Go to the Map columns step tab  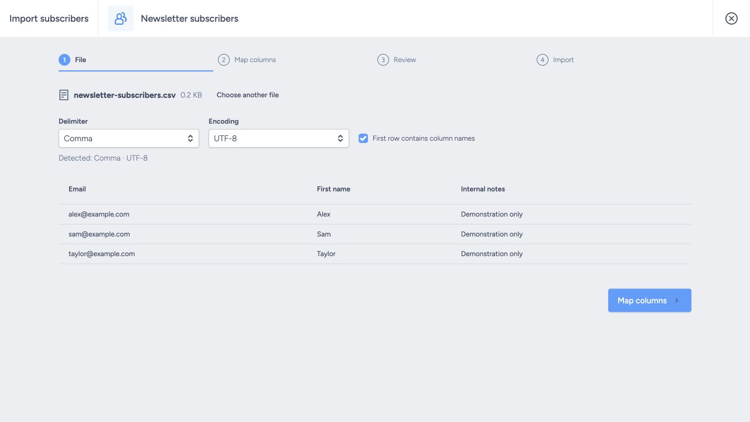click(x=255, y=60)
